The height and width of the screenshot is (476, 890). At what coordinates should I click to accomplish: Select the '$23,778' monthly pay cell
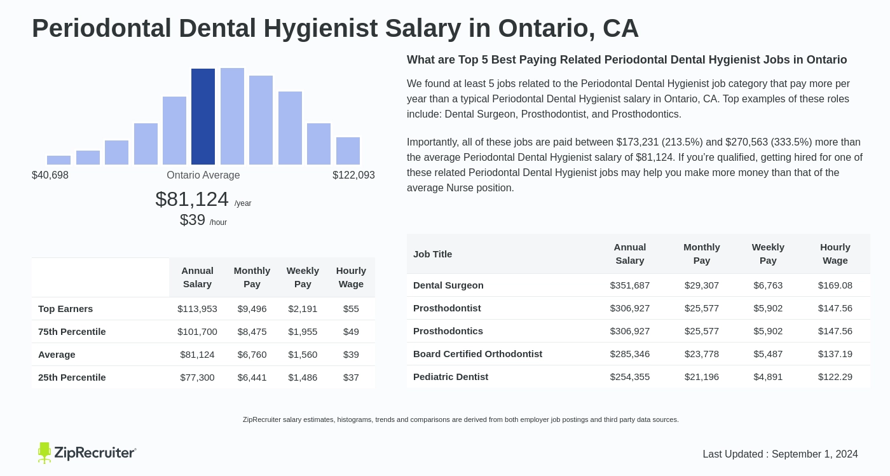point(702,354)
